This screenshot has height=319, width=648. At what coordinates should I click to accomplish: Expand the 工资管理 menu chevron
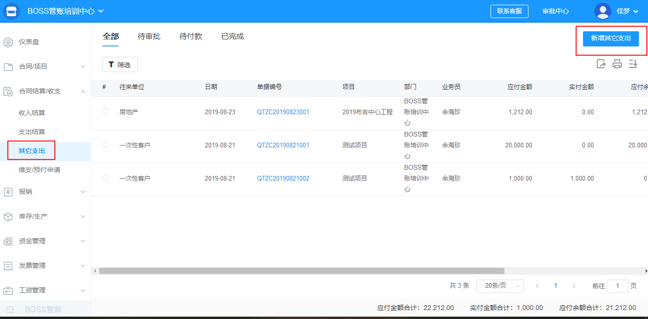83,291
